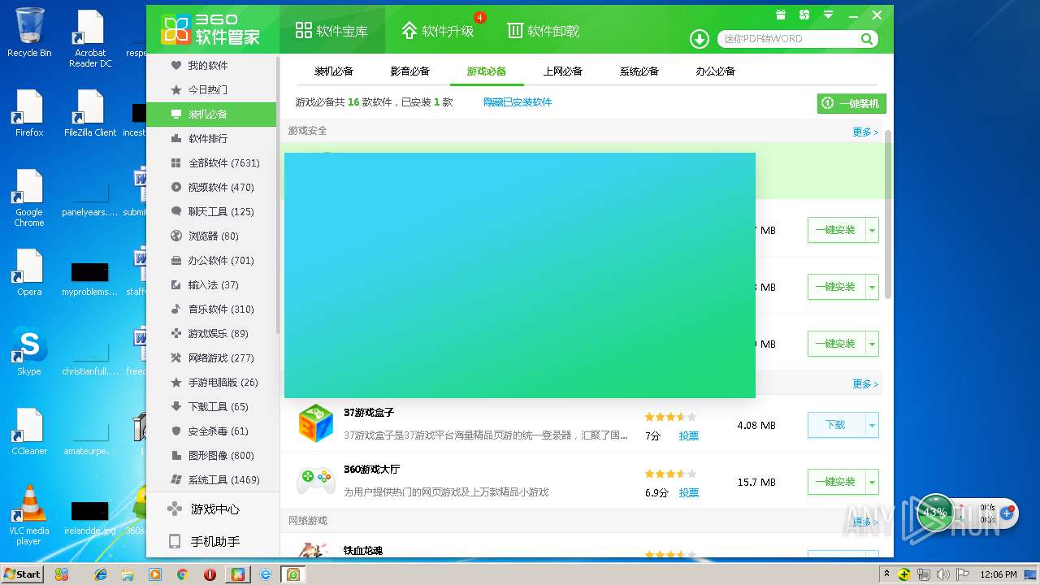Switch to the 影音必备 sub-tab
The height and width of the screenshot is (585, 1040).
pyautogui.click(x=410, y=71)
